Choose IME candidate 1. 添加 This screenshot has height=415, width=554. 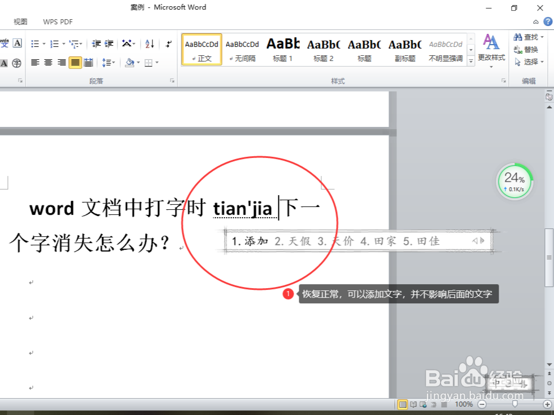pyautogui.click(x=250, y=241)
